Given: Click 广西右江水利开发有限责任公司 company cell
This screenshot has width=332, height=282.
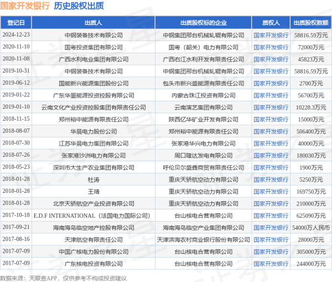Looking at the screenshot, I should click(x=204, y=59).
